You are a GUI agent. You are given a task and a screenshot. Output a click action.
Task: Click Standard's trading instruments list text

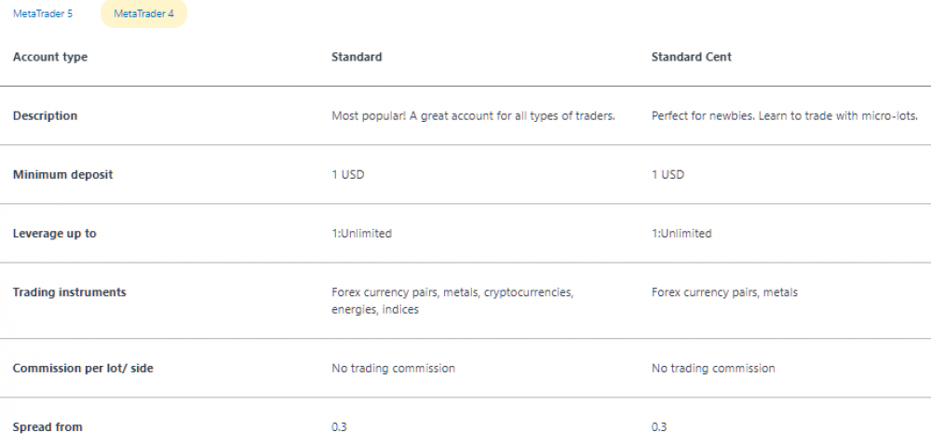[452, 301]
